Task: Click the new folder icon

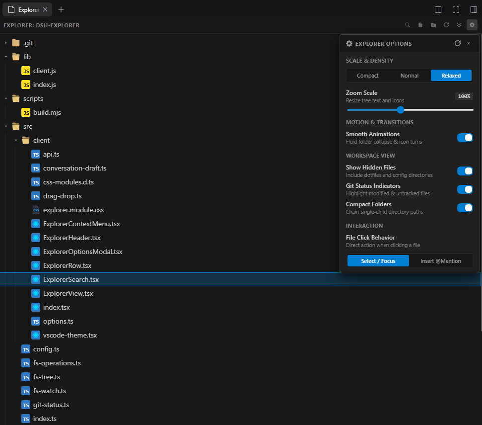Action: [x=433, y=25]
